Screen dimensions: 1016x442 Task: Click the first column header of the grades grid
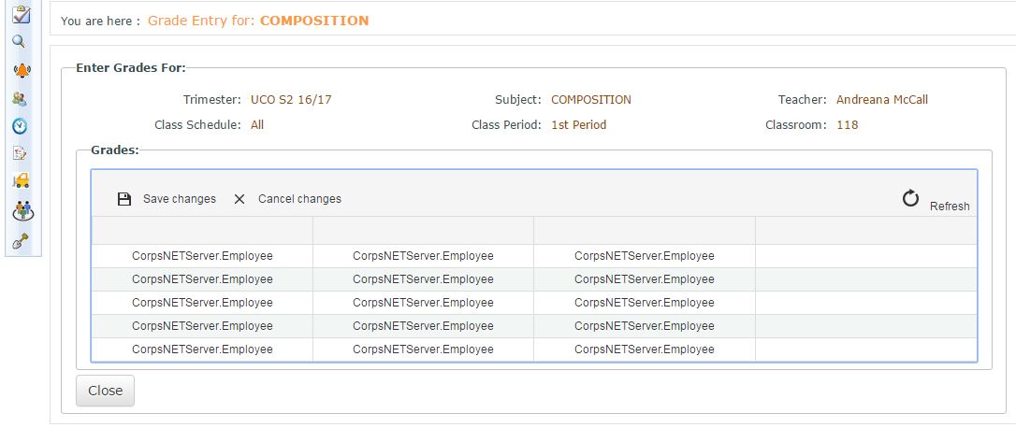point(202,231)
